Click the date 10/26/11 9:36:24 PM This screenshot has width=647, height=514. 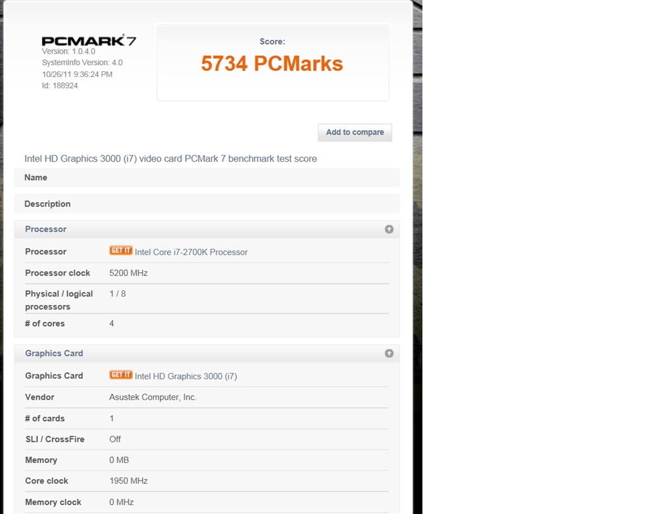point(77,75)
